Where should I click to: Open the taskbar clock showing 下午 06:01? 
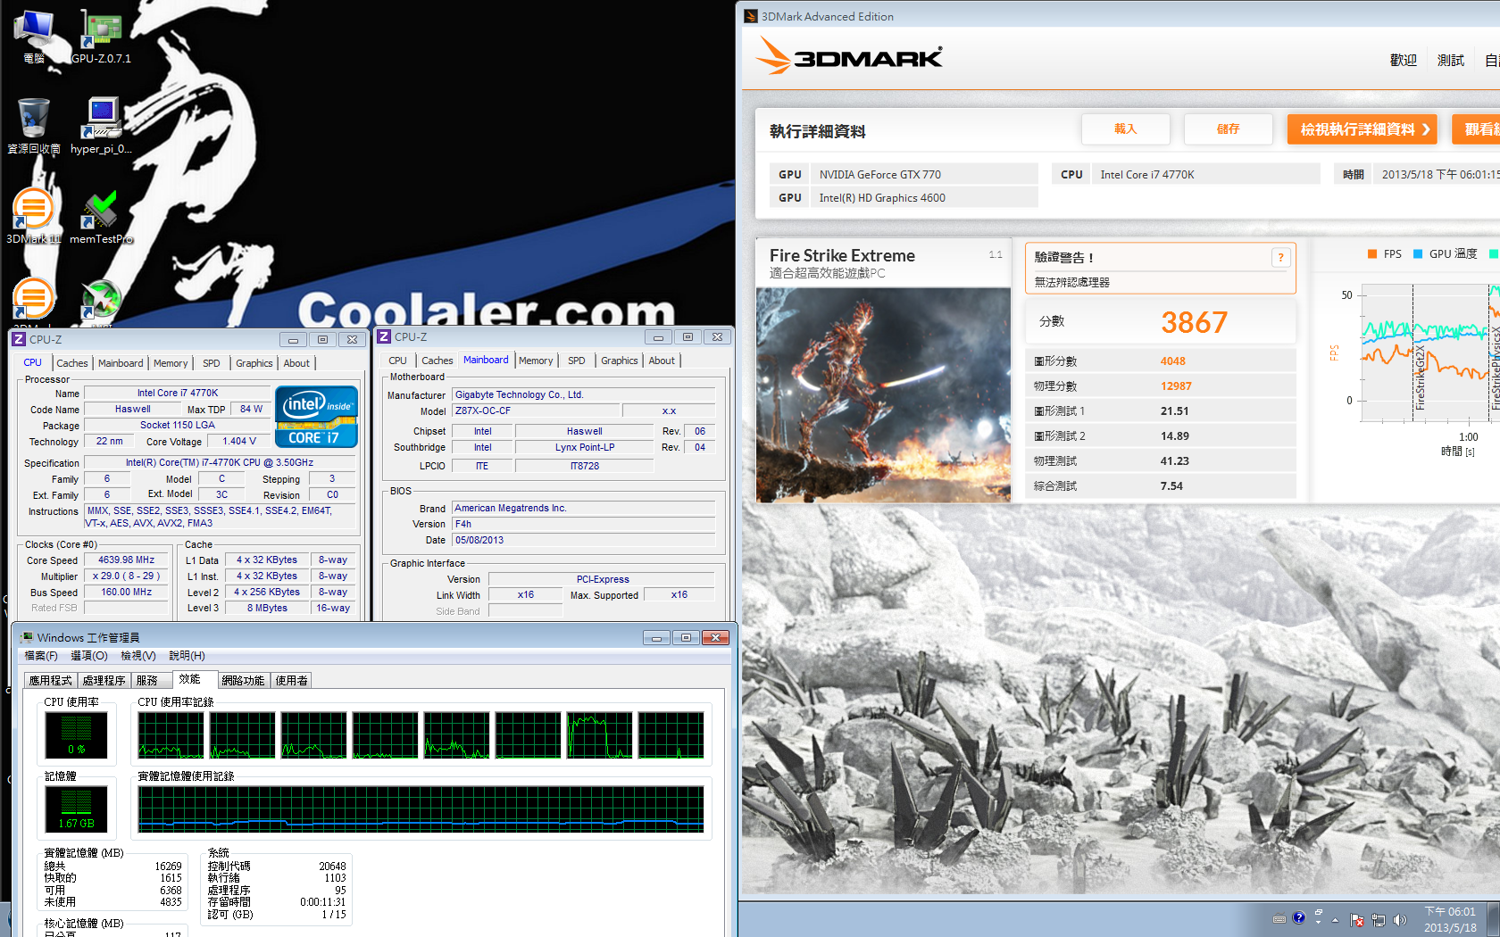(x=1450, y=920)
